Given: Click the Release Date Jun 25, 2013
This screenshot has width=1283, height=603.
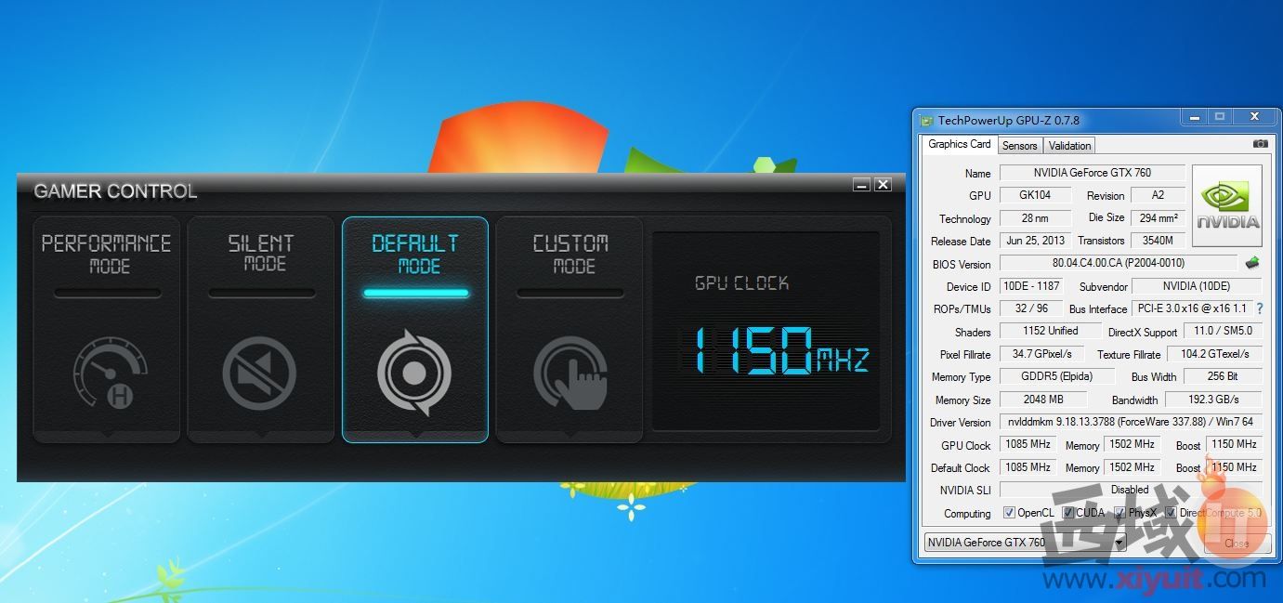Looking at the screenshot, I should (1034, 241).
